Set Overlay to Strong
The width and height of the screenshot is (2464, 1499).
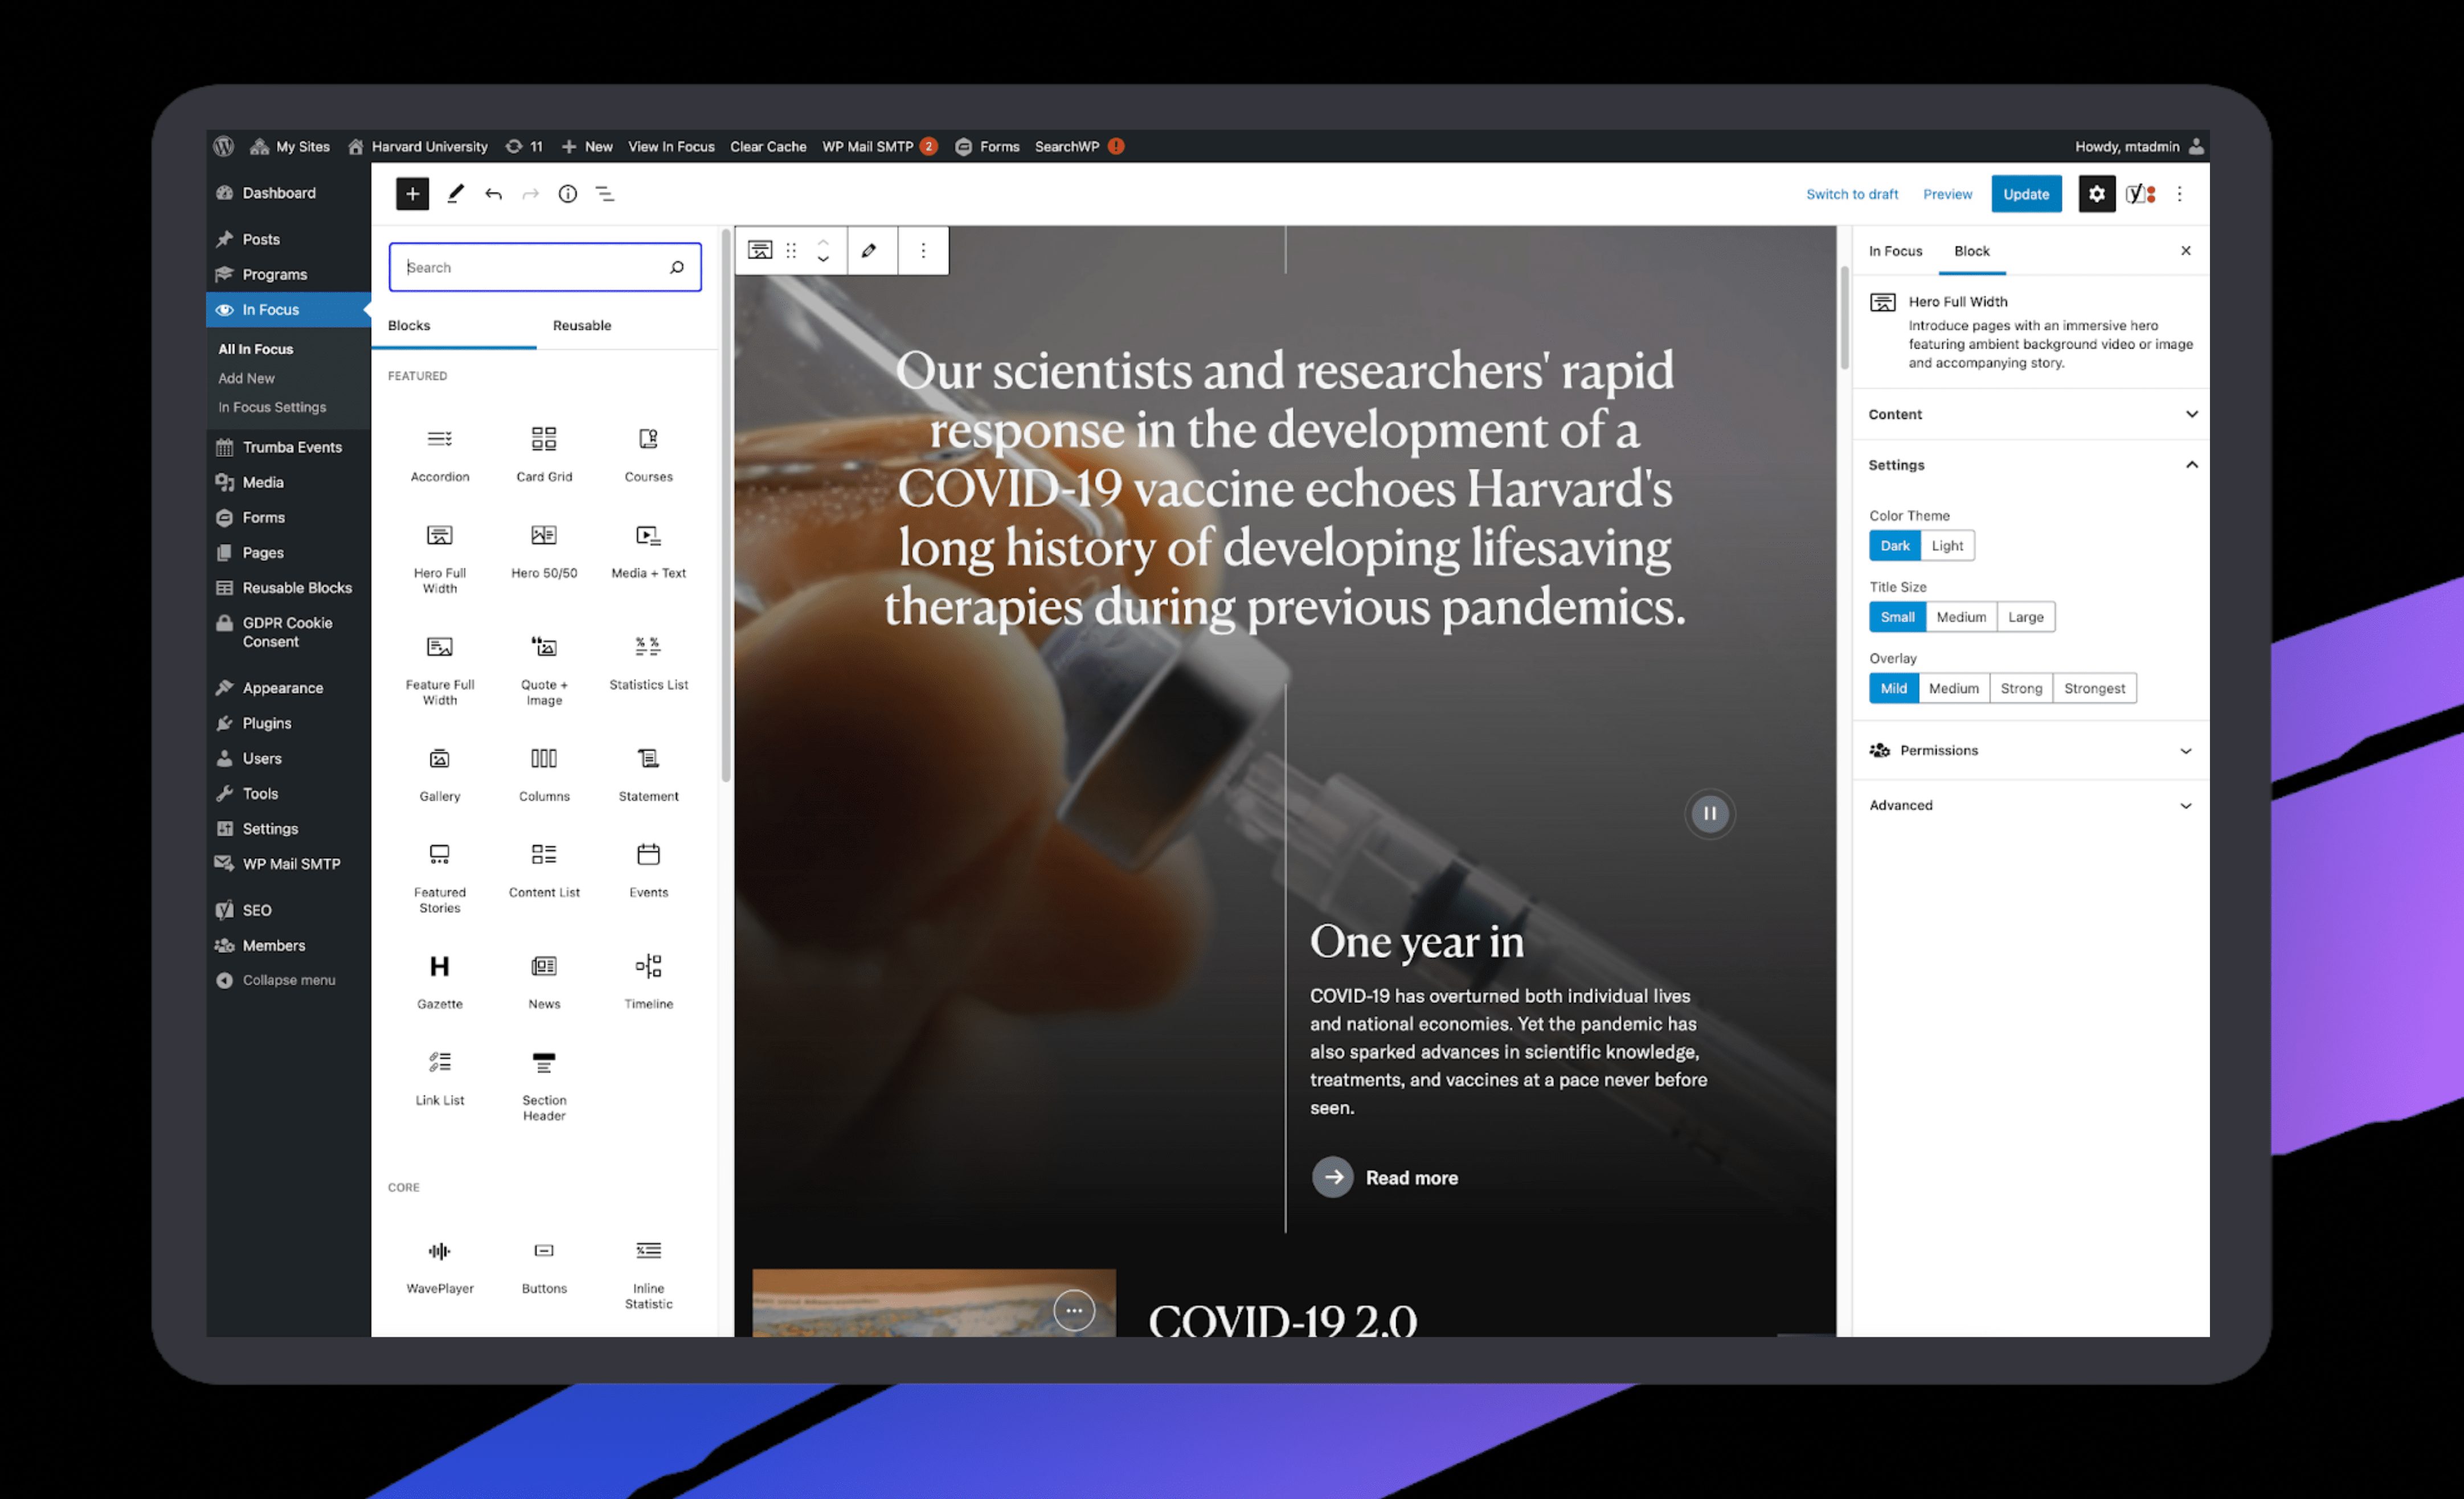point(2021,688)
